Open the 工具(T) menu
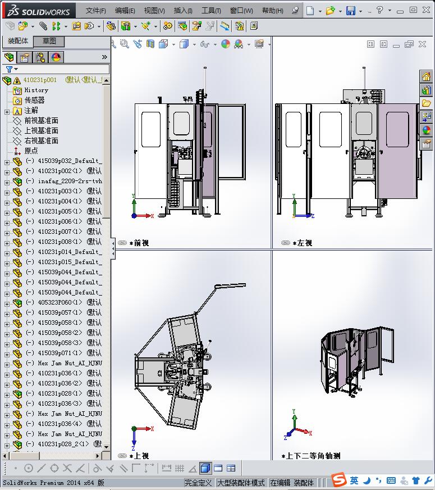This screenshot has width=435, height=490. tap(211, 11)
